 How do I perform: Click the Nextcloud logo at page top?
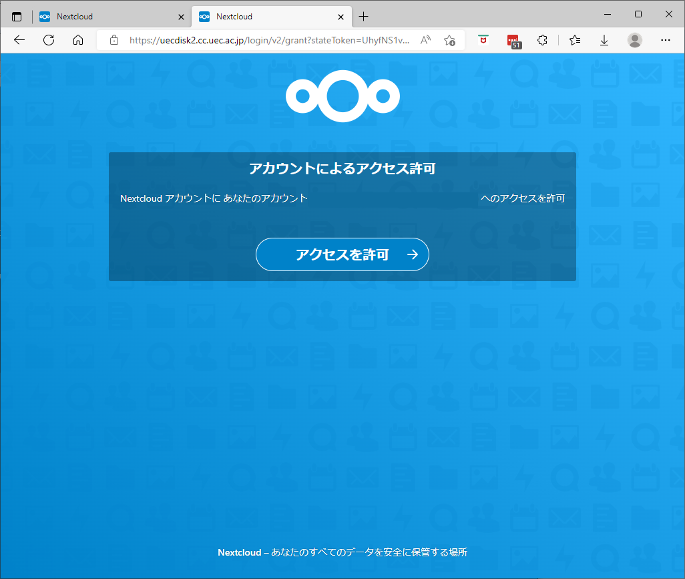click(x=342, y=96)
